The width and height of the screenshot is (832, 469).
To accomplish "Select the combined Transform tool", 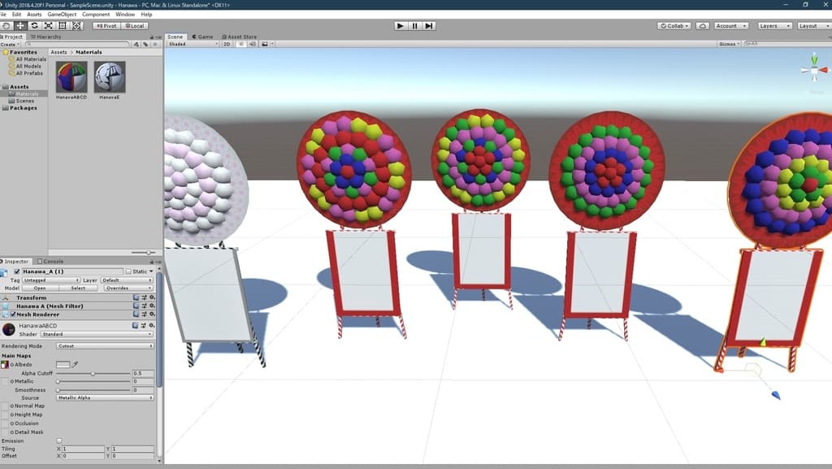I will pyautogui.click(x=77, y=25).
